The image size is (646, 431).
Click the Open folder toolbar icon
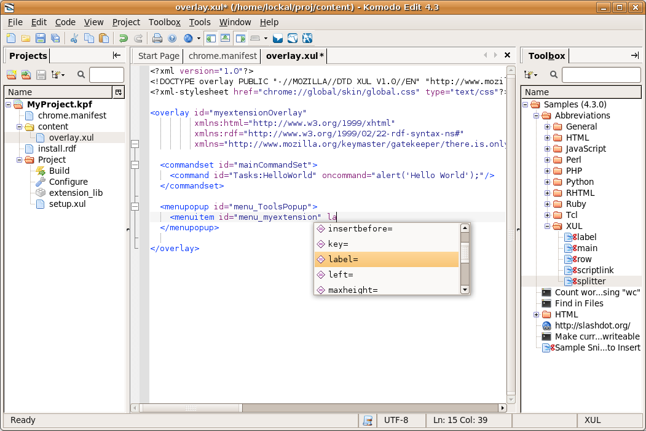pos(26,38)
